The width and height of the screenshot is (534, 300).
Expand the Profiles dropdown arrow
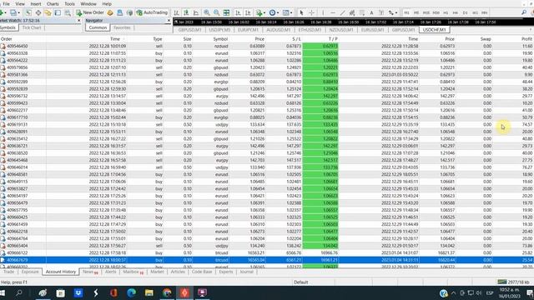[x=18, y=13]
